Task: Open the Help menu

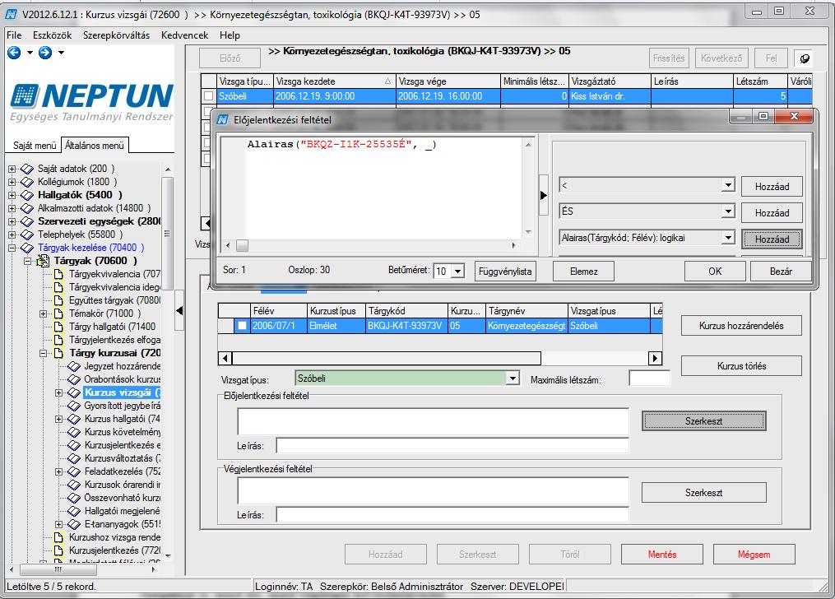Action: [230, 35]
